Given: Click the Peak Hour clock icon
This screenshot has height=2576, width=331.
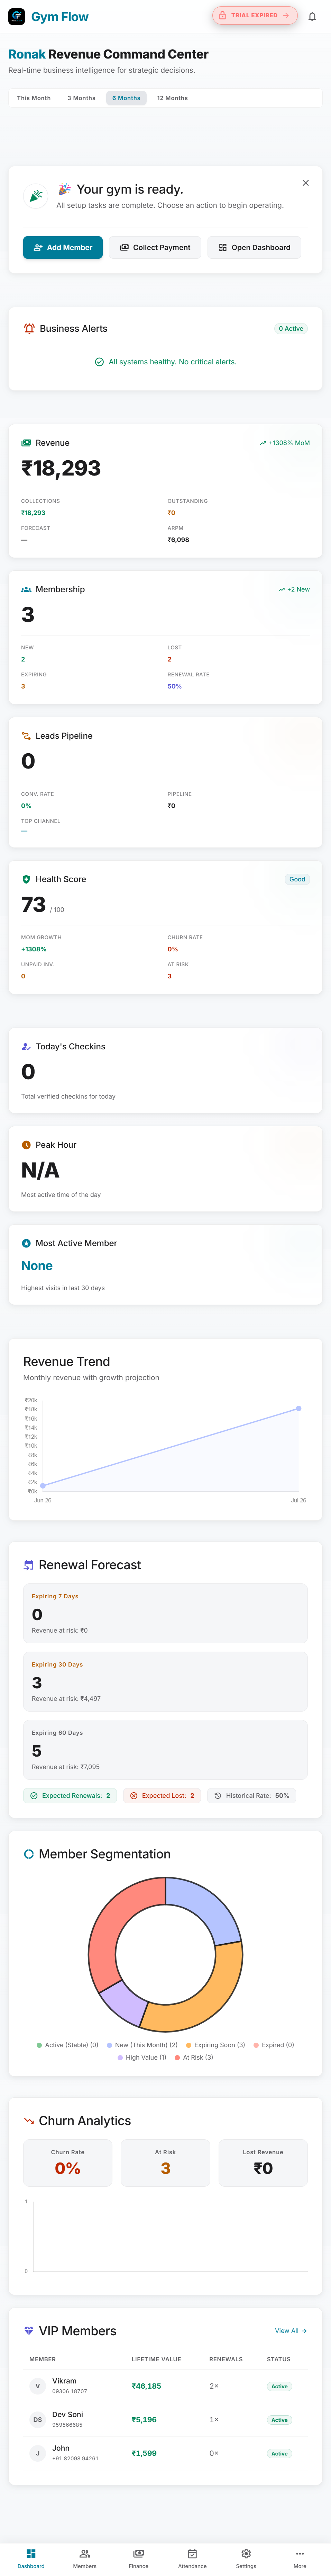Looking at the screenshot, I should pyautogui.click(x=26, y=1145).
